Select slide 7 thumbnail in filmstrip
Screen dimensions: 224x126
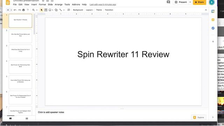point(20,111)
